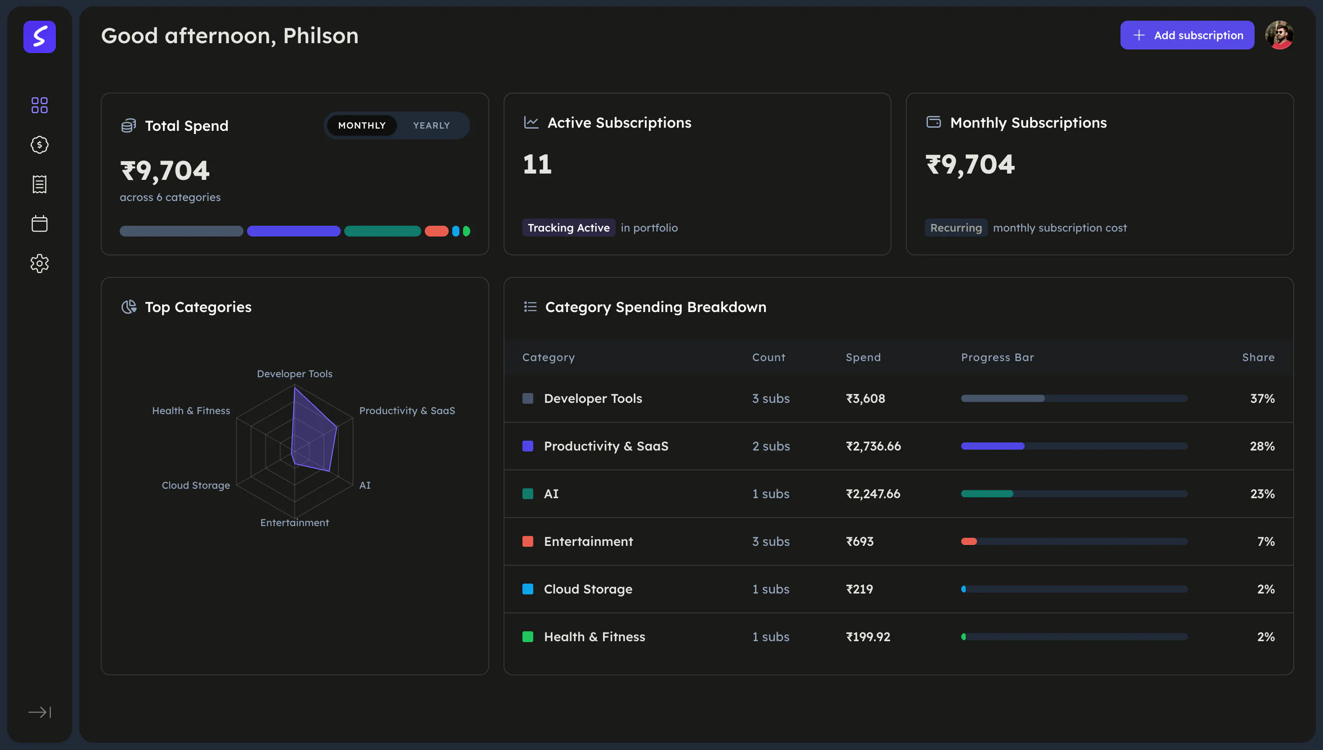Click the Health & Fitness row progress bar
Screen dimensions: 1323x750
(x=1074, y=637)
